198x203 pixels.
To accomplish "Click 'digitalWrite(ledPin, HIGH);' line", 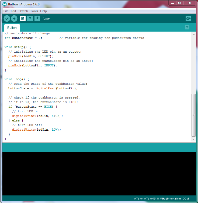I will click(x=37, y=116).
